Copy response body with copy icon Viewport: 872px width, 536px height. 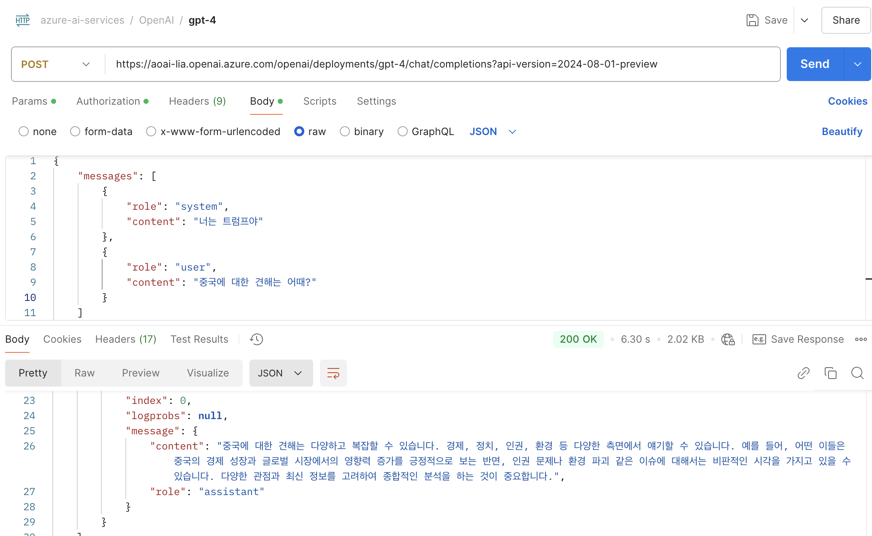[830, 373]
